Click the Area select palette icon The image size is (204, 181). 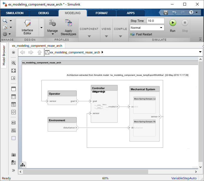click(14, 78)
